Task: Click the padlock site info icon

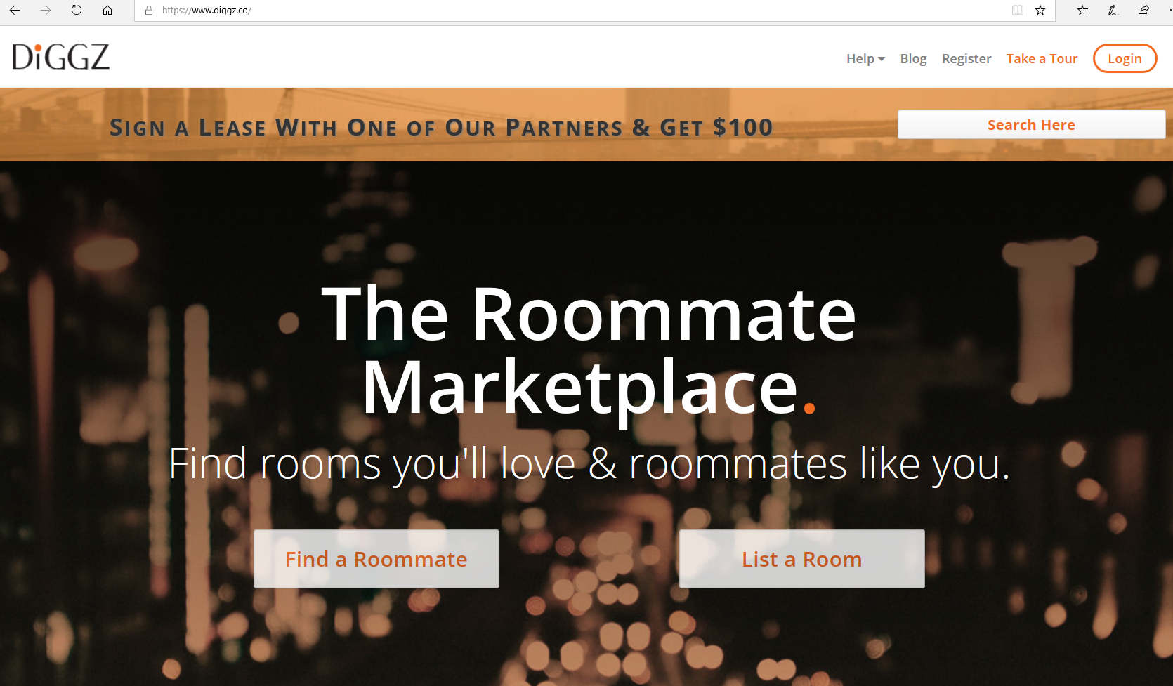Action: [x=149, y=11]
